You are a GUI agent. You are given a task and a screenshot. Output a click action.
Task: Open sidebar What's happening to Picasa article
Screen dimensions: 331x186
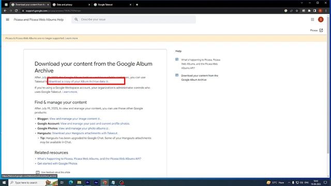(201, 64)
